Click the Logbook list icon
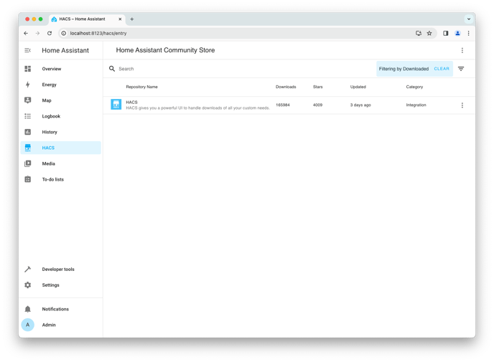This screenshot has width=494, height=362. tap(28, 116)
